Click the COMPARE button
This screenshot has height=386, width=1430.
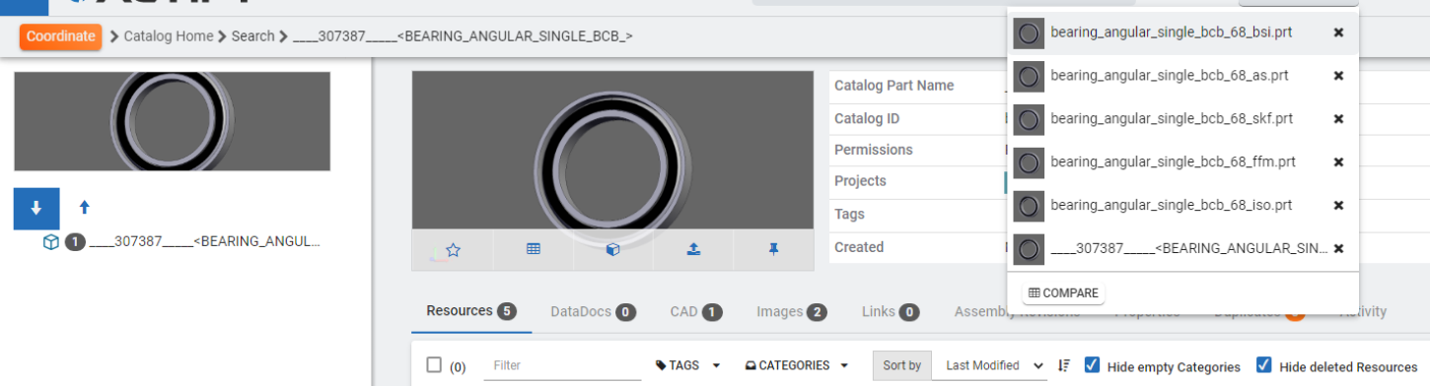[x=1063, y=293]
